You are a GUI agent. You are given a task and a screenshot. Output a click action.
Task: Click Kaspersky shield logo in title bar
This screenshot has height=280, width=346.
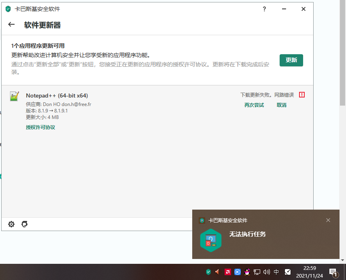click(8, 9)
